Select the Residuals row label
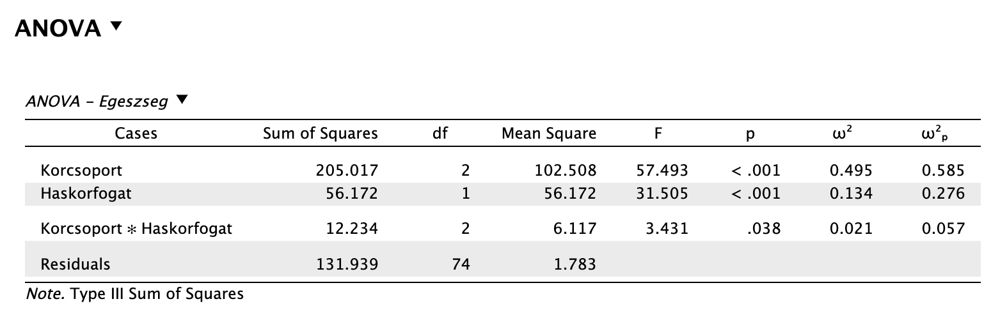 pos(75,264)
